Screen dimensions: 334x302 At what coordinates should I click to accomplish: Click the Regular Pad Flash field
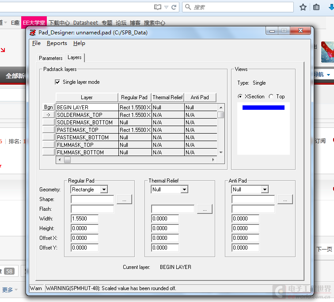coord(92,209)
